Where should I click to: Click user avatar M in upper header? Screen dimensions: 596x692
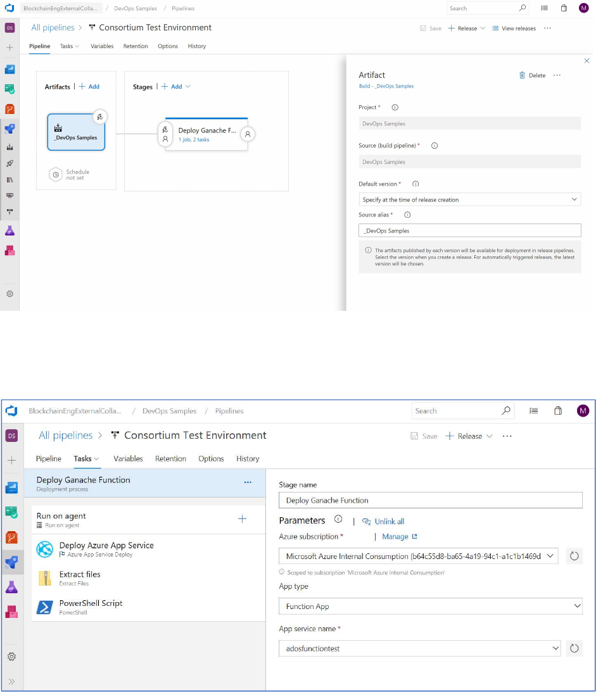tap(583, 8)
